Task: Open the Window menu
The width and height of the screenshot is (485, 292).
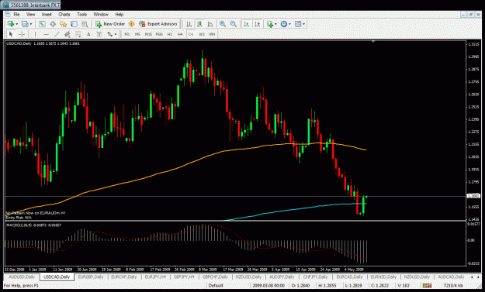Action: coord(101,14)
